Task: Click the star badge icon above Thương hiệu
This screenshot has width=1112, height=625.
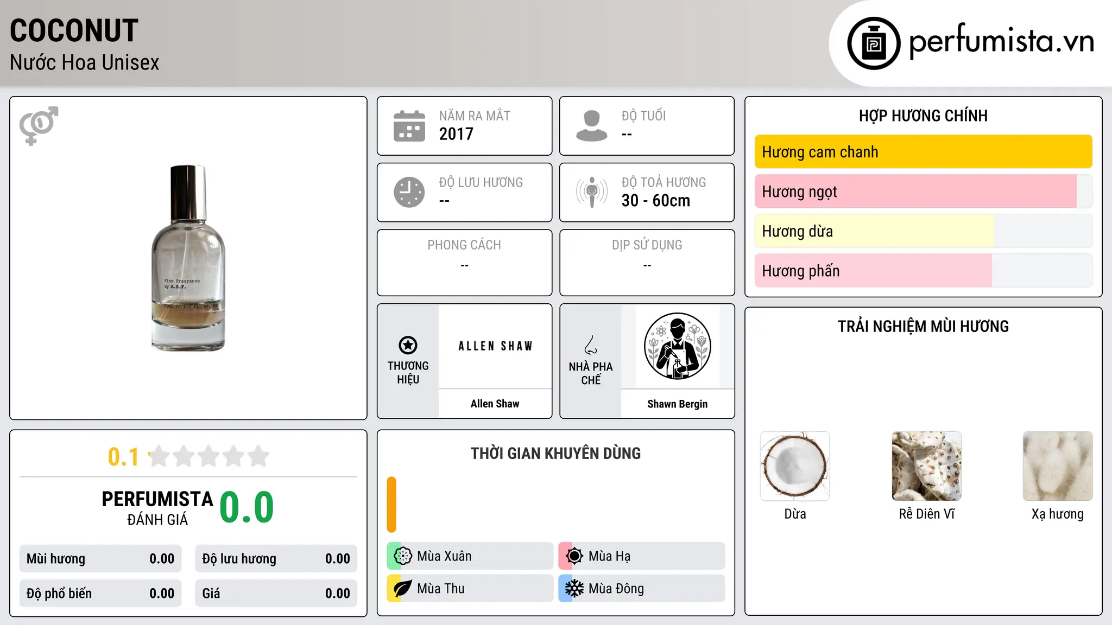Action: [408, 345]
